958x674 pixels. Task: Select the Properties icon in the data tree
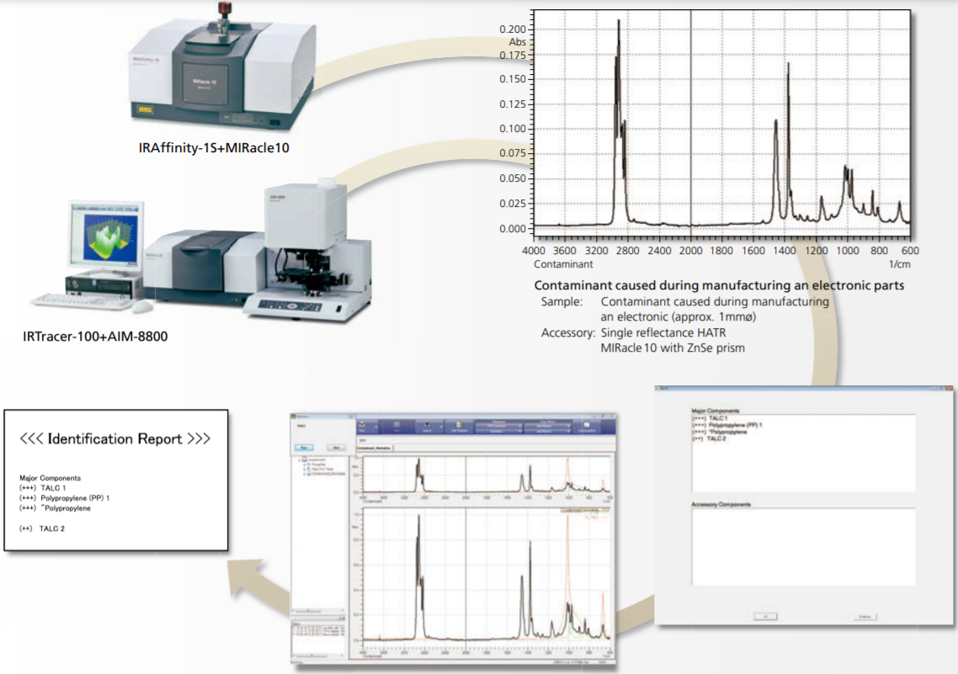[x=311, y=464]
